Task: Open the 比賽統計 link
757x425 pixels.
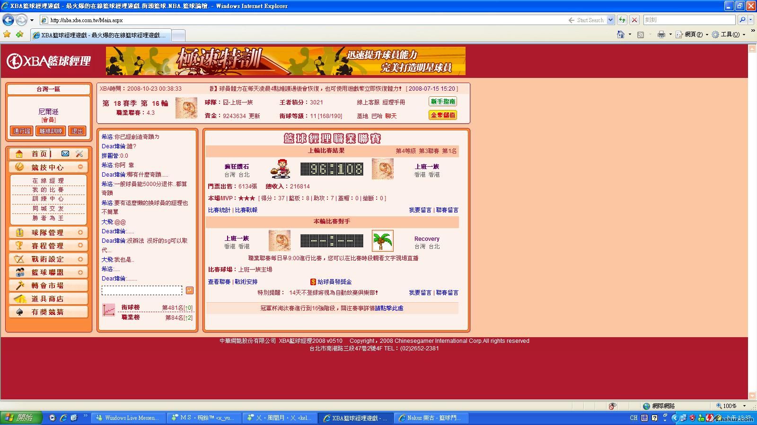Action: (x=219, y=210)
